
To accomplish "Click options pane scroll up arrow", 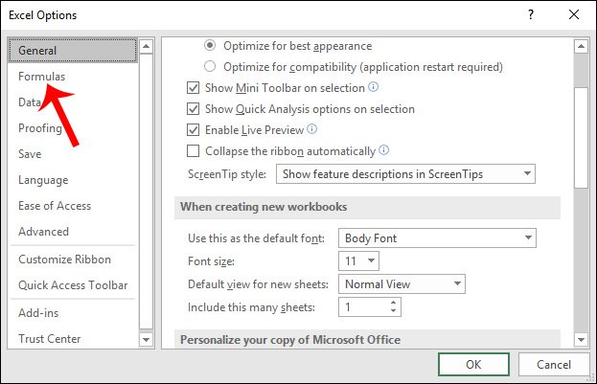I will point(581,46).
